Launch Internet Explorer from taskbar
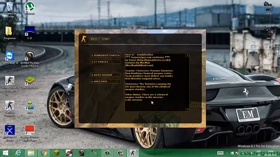This screenshot has height=157, width=280. (18, 153)
